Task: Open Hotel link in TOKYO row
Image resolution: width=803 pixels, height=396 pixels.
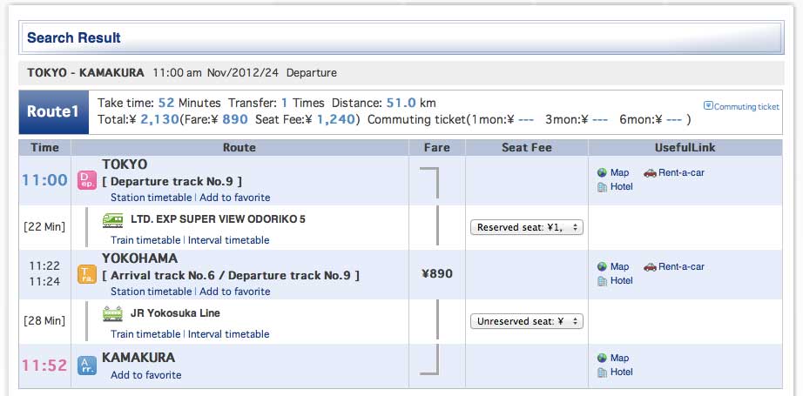Action: 621,187
